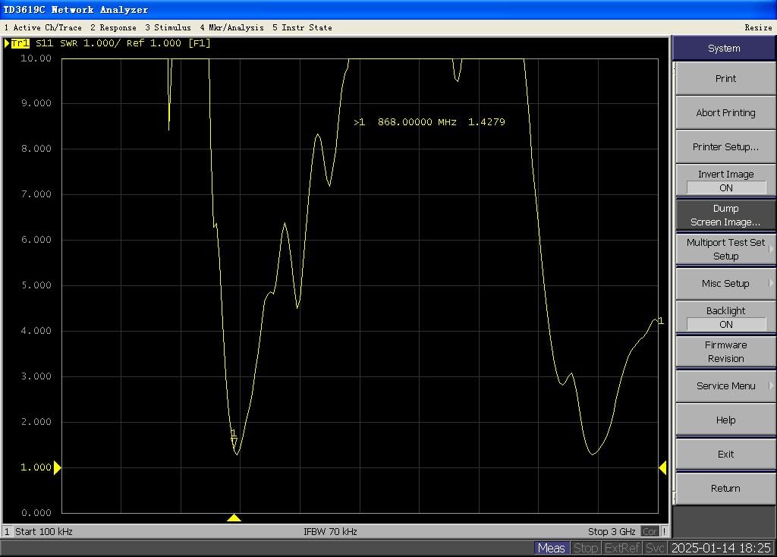Click the 868 MHz marker readout text
The image size is (777, 557).
point(429,121)
